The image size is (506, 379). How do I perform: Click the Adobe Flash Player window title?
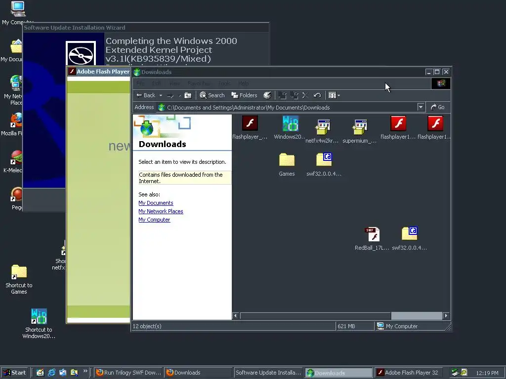[103, 72]
